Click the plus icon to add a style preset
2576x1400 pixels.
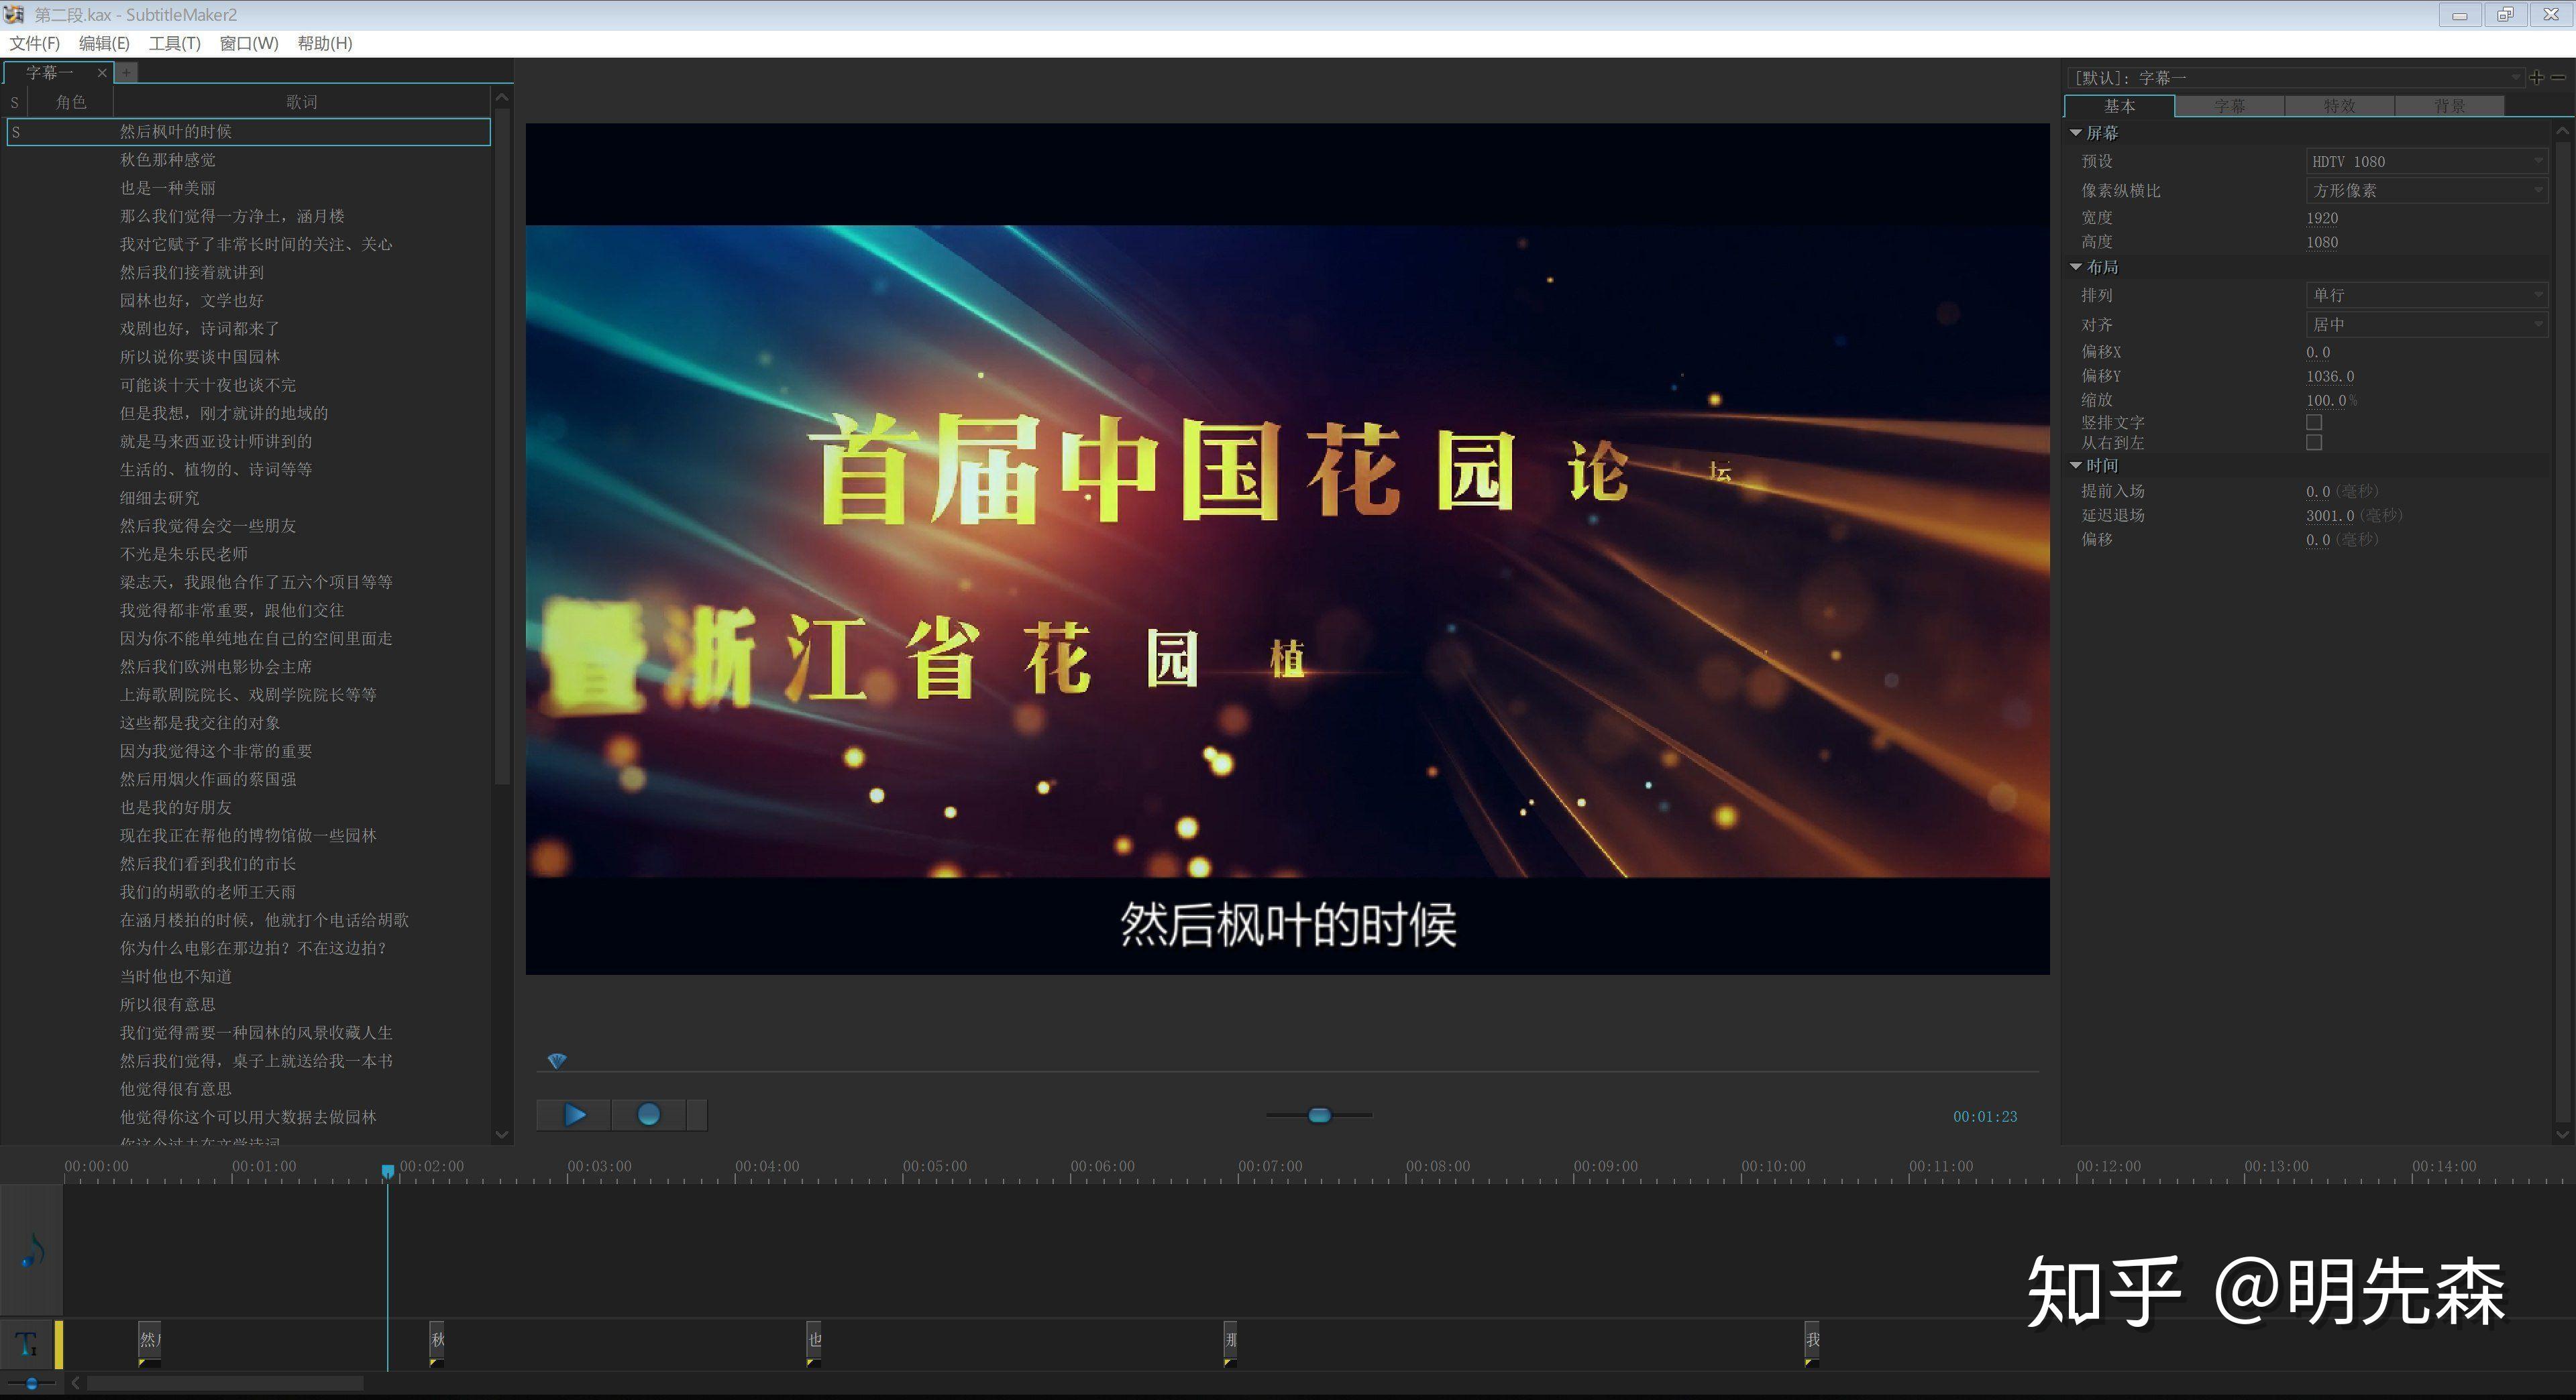[2537, 77]
